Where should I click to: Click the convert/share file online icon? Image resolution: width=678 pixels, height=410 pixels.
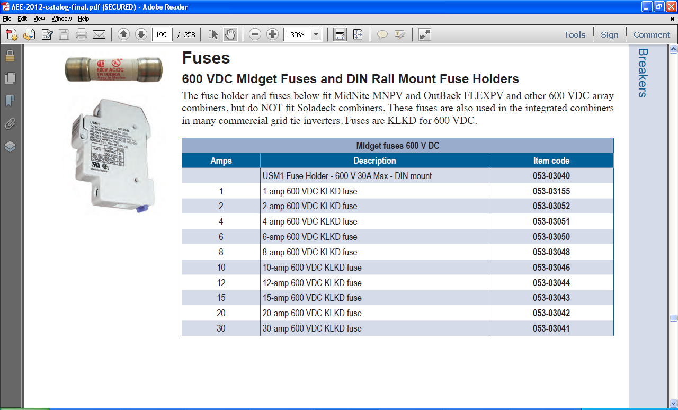click(x=29, y=35)
